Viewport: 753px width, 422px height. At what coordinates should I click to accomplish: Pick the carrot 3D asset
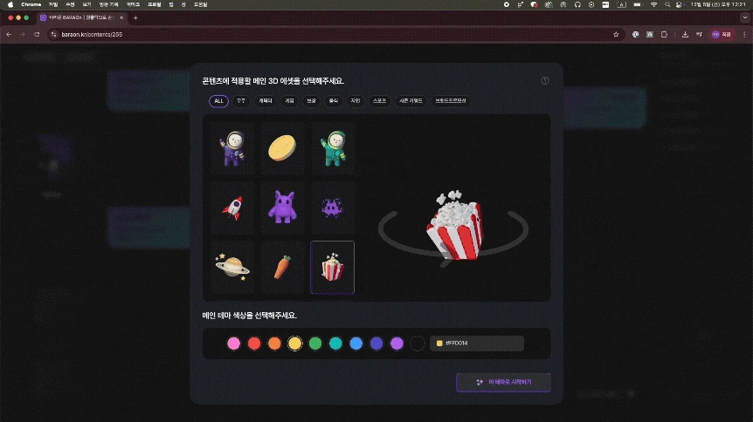282,267
